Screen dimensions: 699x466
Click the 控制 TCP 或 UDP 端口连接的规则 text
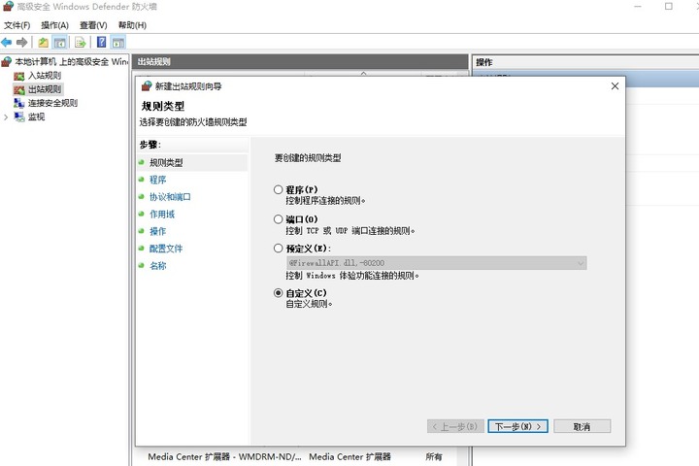(x=350, y=230)
